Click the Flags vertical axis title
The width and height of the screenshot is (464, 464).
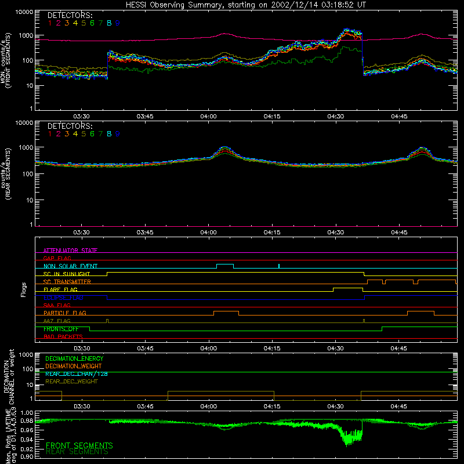point(24,289)
